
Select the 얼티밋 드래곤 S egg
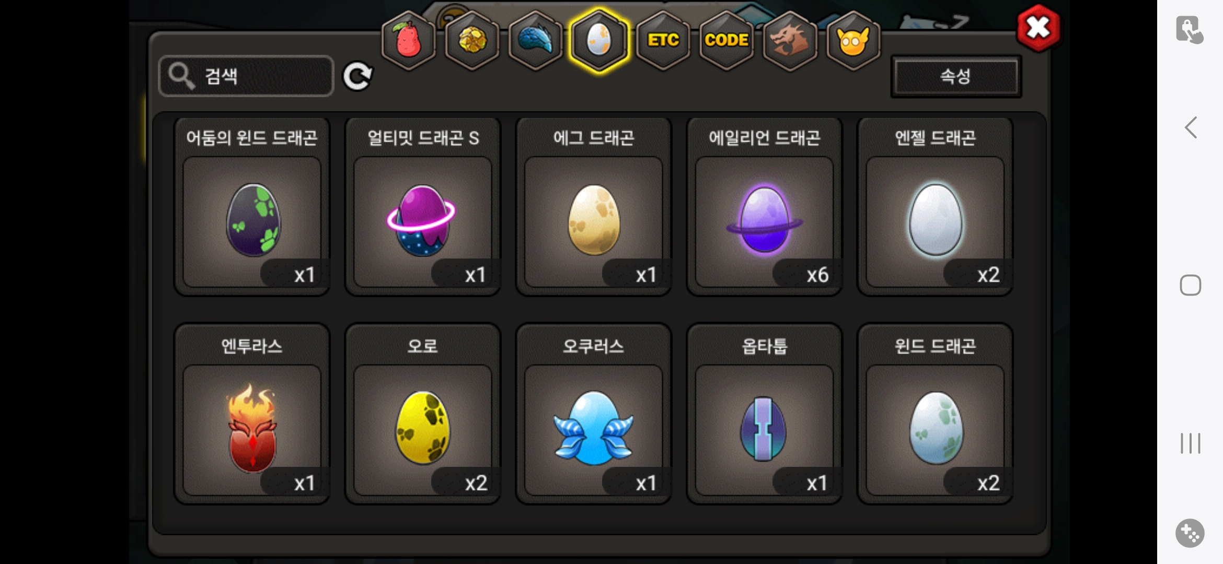423,207
